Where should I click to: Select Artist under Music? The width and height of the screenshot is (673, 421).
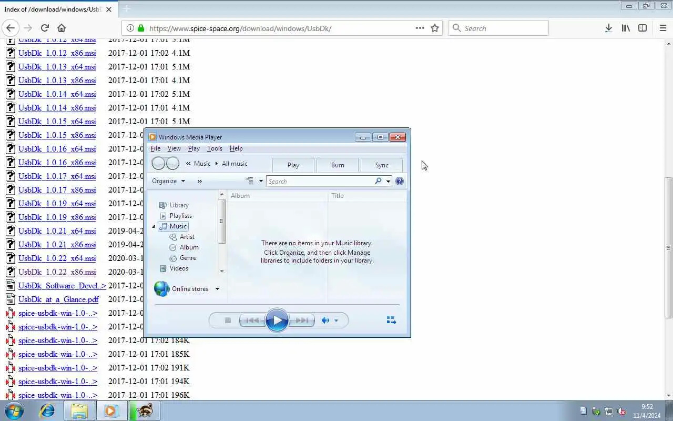coord(187,237)
